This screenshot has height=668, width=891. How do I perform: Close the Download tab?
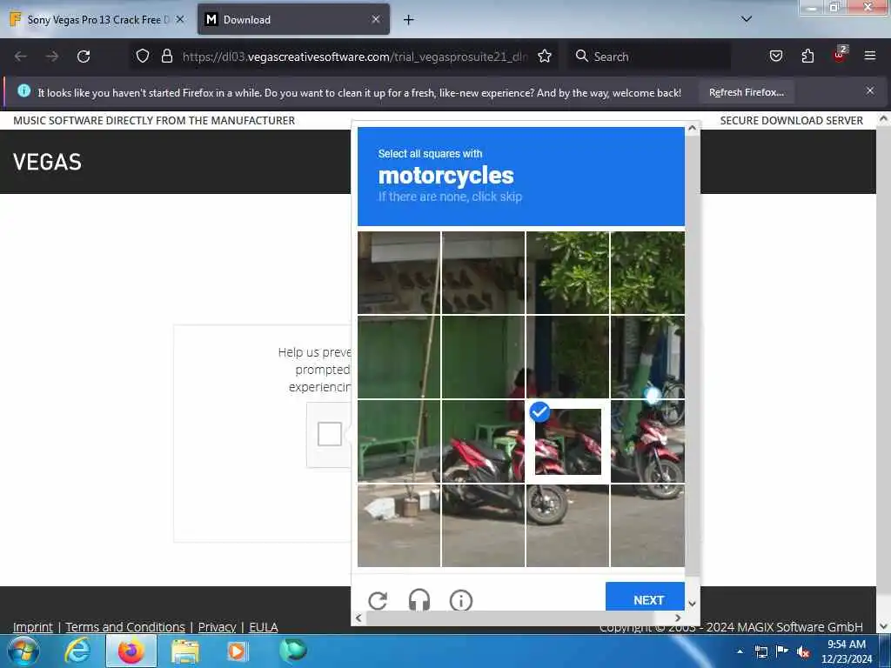[376, 19]
